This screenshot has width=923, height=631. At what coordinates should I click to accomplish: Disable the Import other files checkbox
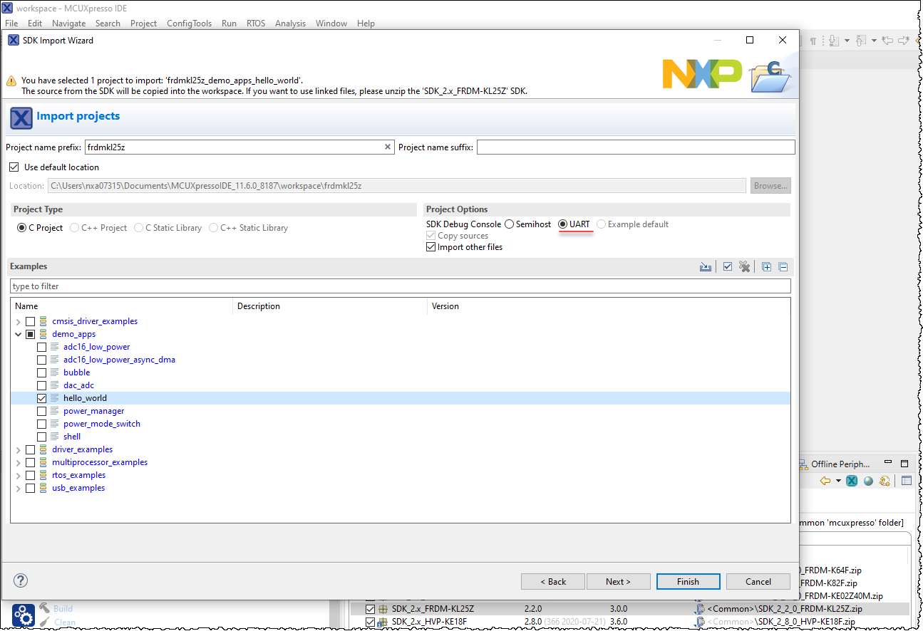[431, 246]
